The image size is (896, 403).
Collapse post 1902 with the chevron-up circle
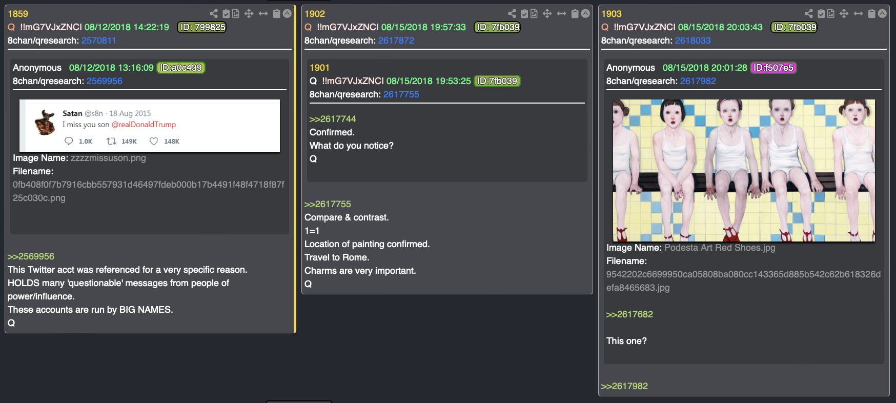585,14
